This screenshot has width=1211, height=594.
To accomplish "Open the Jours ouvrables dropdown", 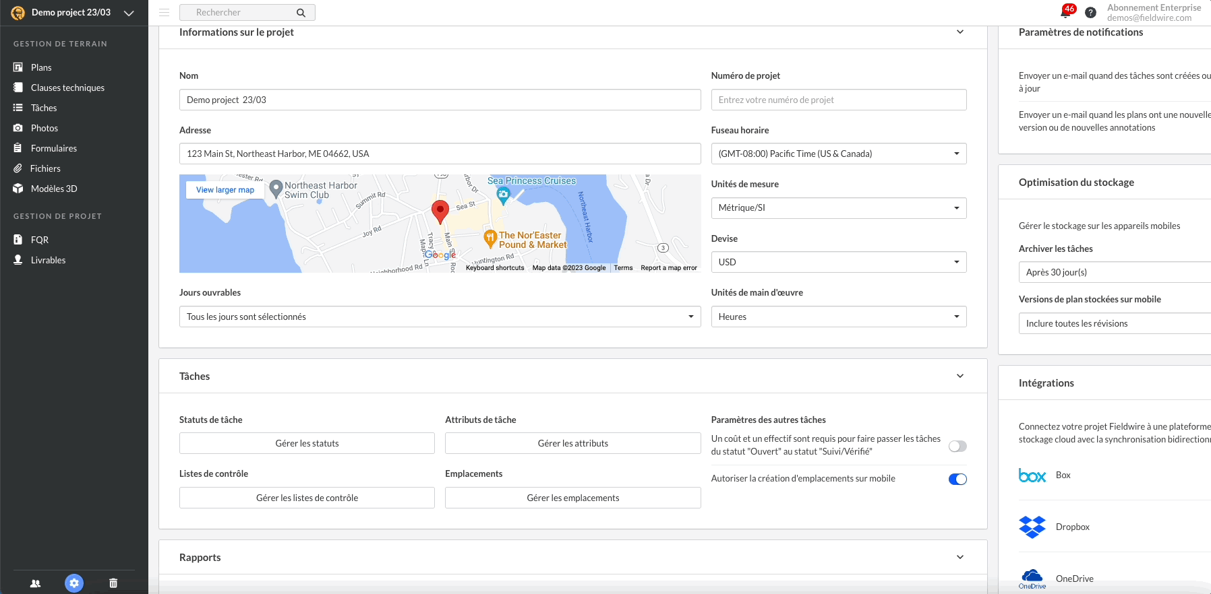I will tap(440, 317).
